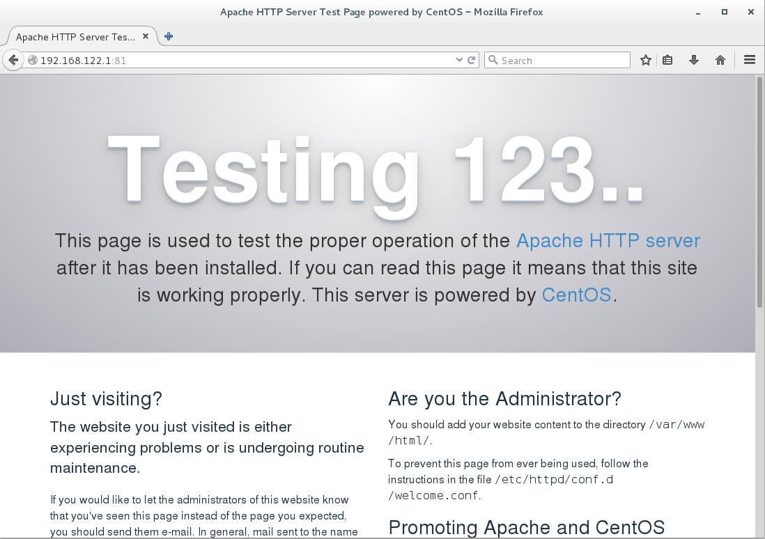Open the CentOS link
Screen dimensions: 765x539
(576, 295)
